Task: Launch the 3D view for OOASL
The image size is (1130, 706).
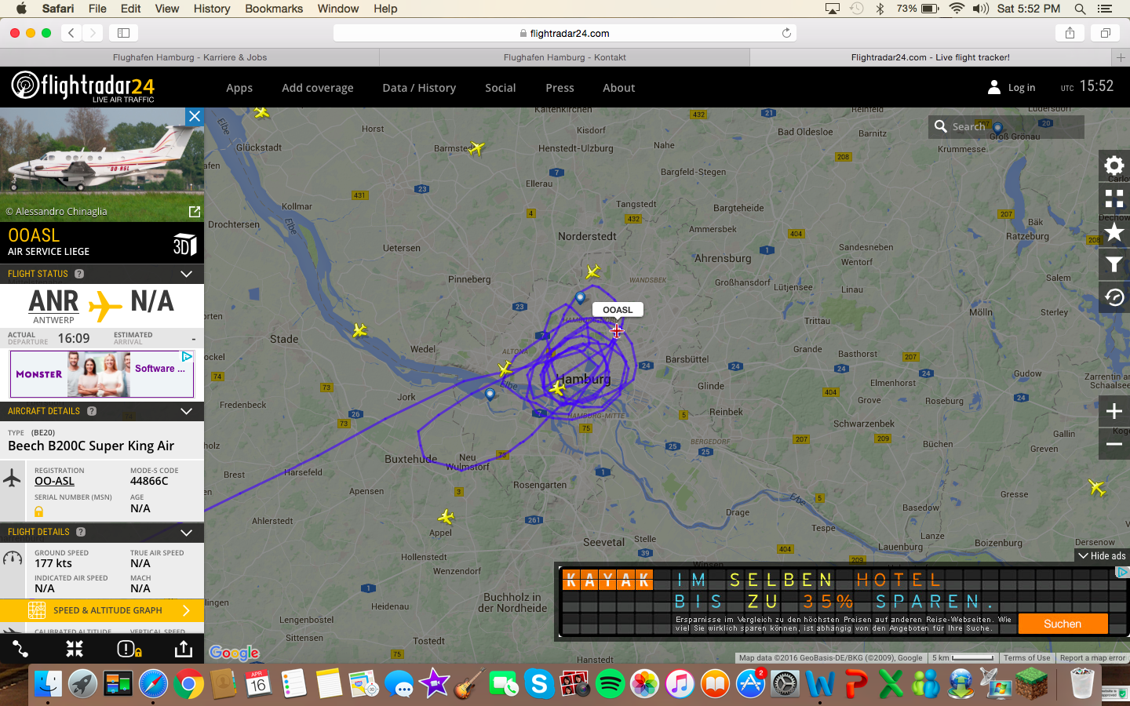Action: click(x=185, y=244)
